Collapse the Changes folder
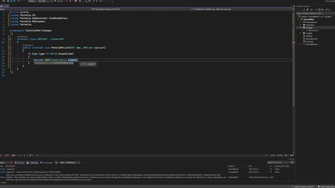335x188 pixels. pyautogui.click(x=300, y=28)
